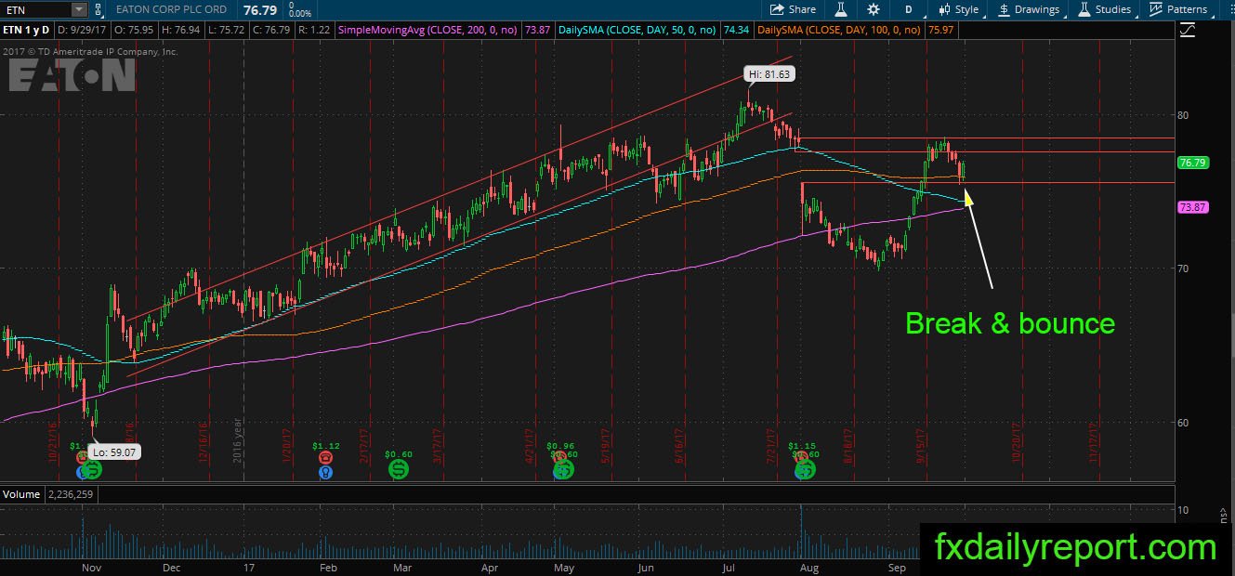Click the L: 75.72 low value

coord(226,31)
